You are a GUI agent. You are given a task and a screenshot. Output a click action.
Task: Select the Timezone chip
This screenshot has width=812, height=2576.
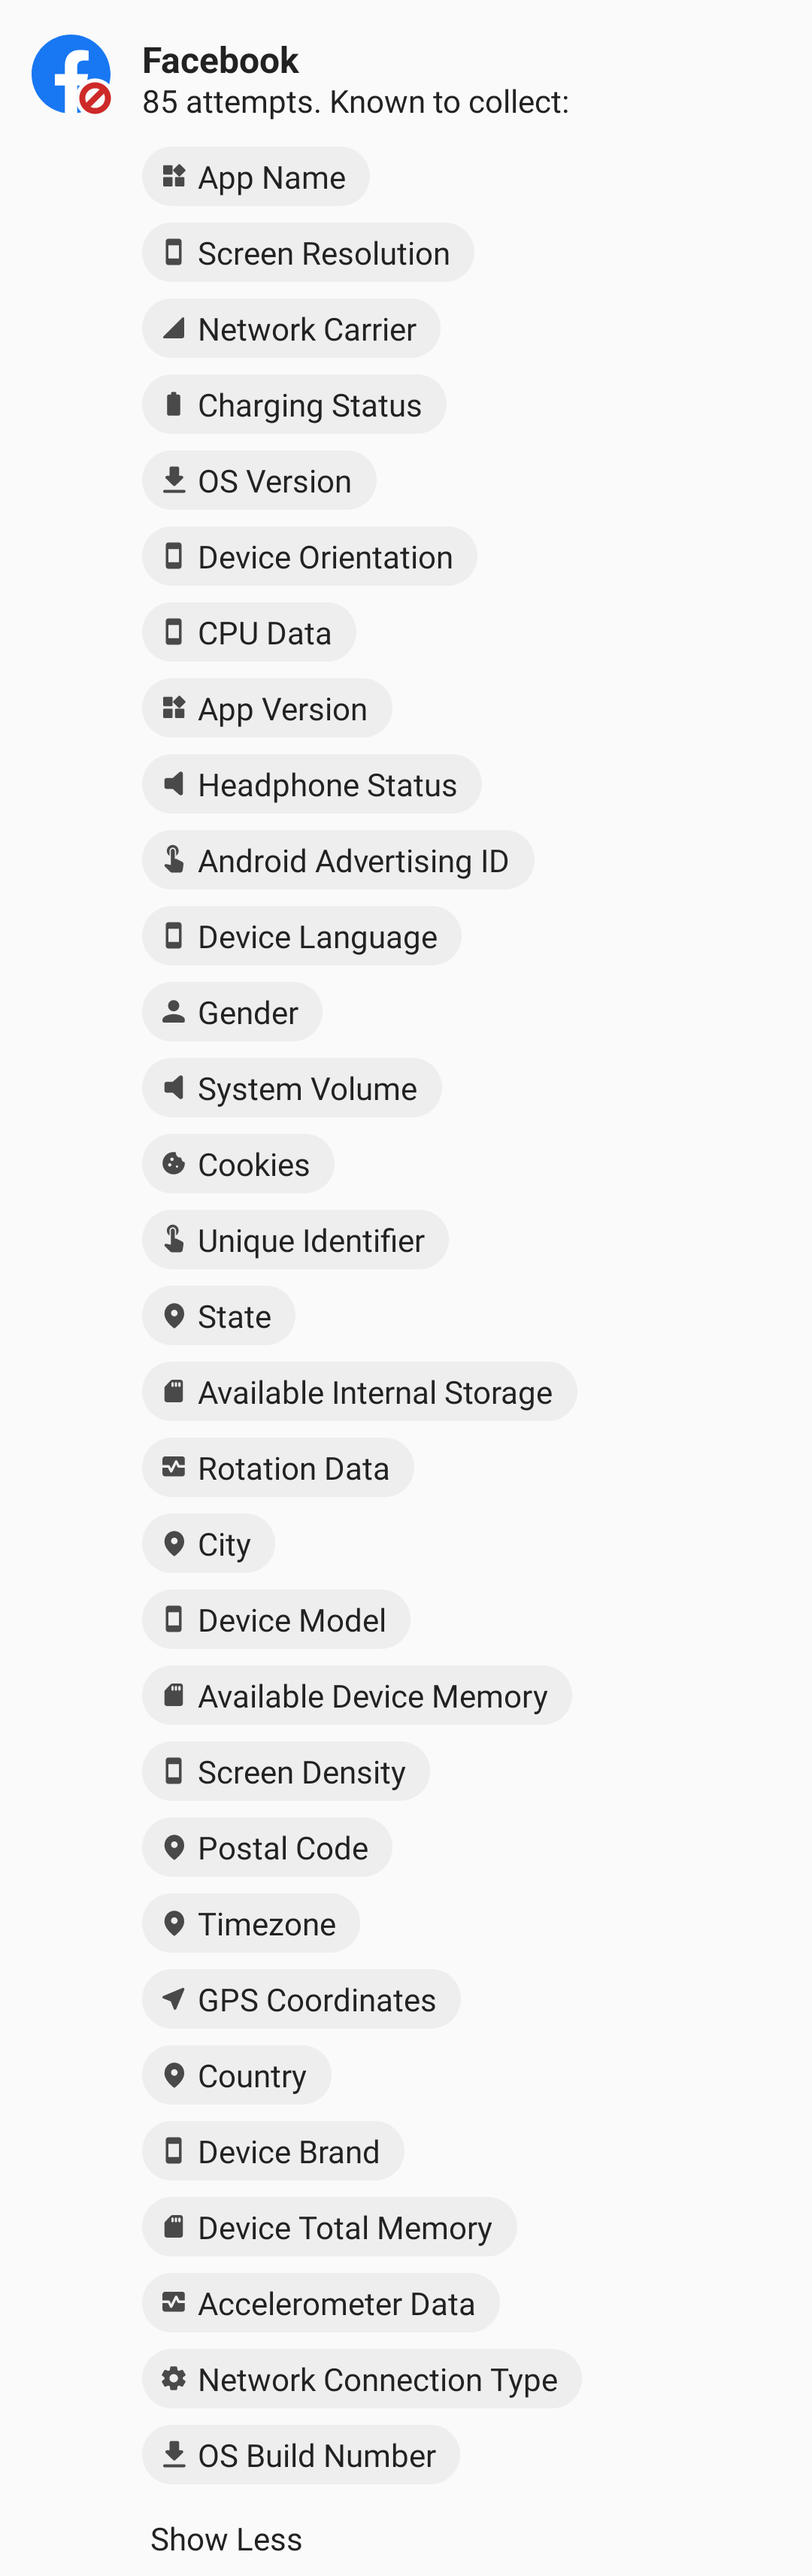coord(251,1924)
